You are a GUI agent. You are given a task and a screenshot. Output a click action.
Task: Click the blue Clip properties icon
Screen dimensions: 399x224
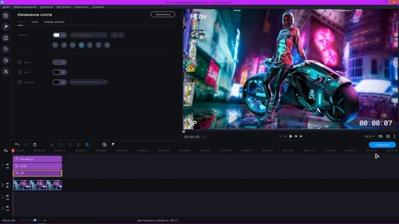pos(87,144)
